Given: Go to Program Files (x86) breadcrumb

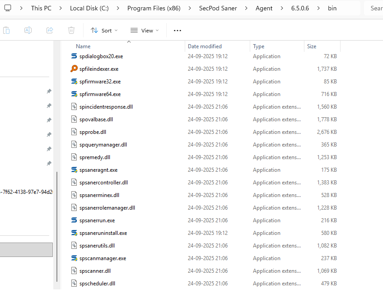Looking at the screenshot, I should click(154, 8).
